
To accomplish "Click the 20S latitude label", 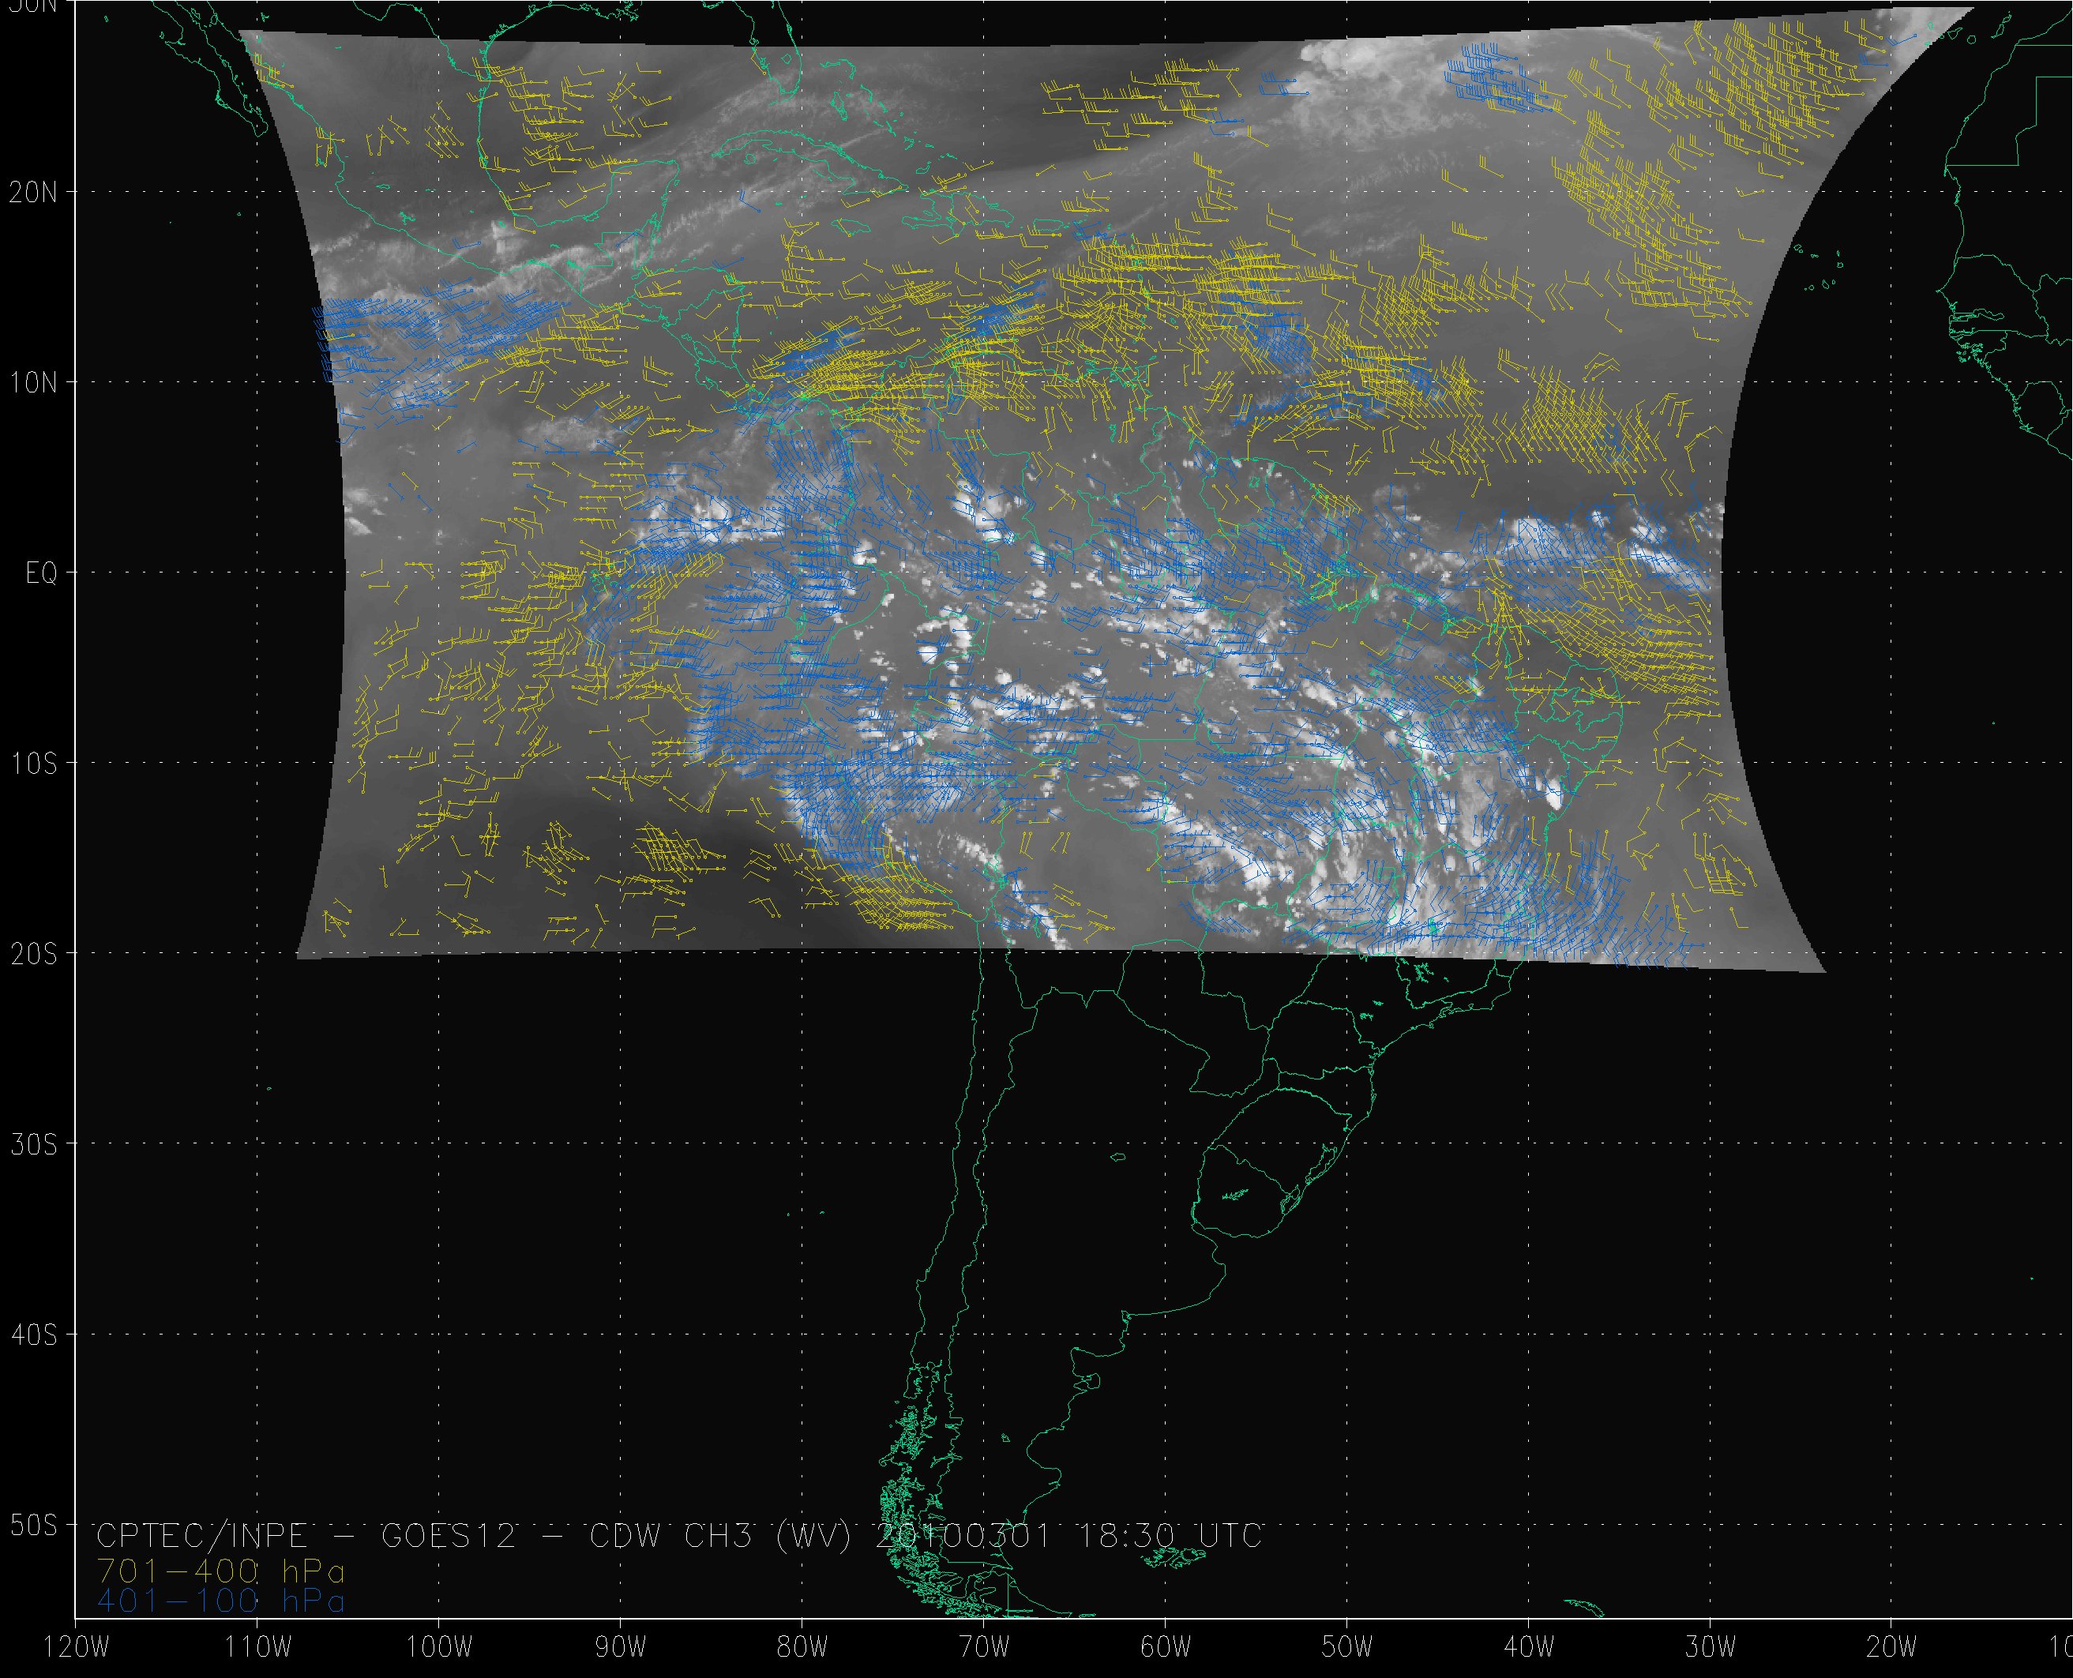I will coord(33,954).
